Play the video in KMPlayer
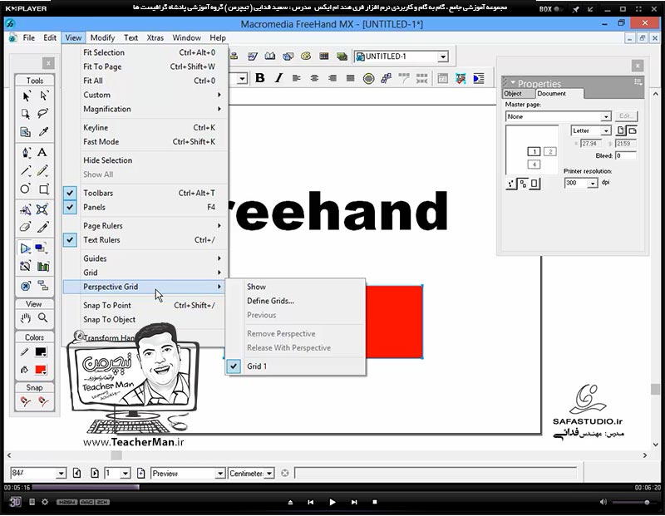Screen dimensions: 665x516 click(332, 503)
